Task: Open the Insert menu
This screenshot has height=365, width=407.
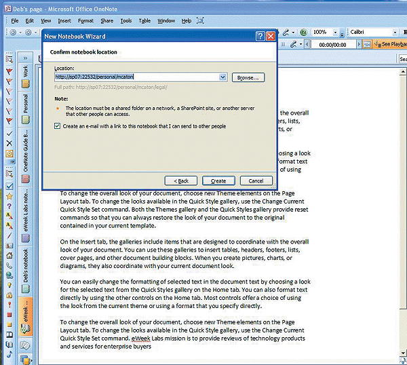Action: pos(64,21)
